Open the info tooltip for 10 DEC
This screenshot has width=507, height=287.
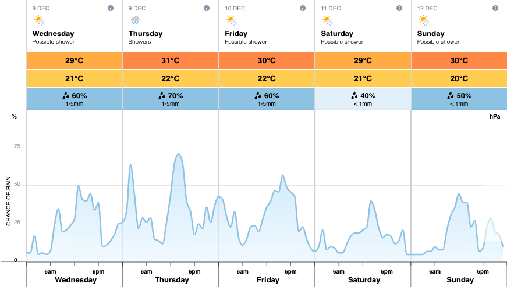[303, 8]
